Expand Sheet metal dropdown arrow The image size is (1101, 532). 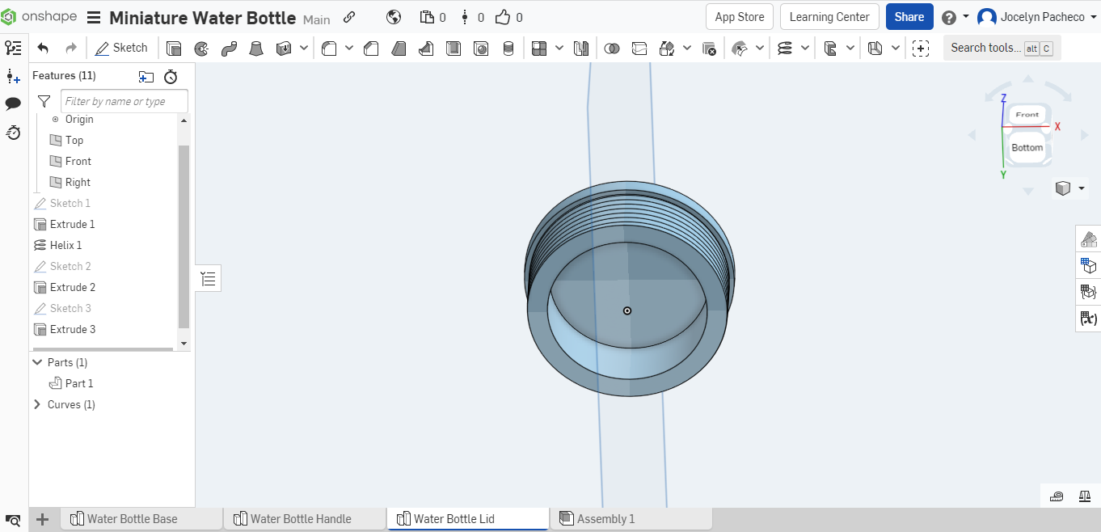click(x=850, y=49)
